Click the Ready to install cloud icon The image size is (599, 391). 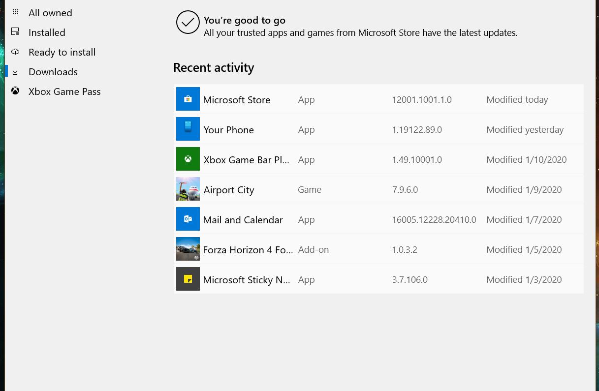tap(15, 52)
